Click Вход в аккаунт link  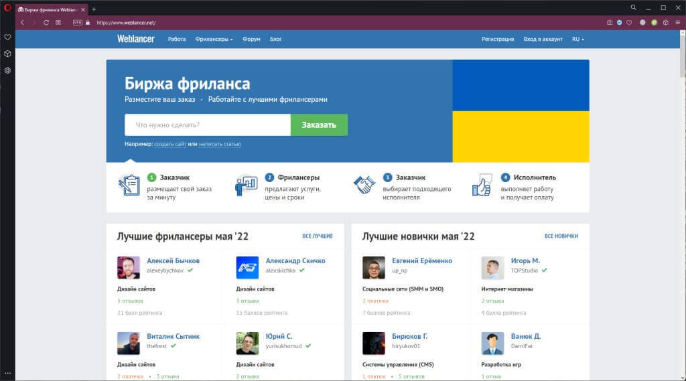click(543, 39)
